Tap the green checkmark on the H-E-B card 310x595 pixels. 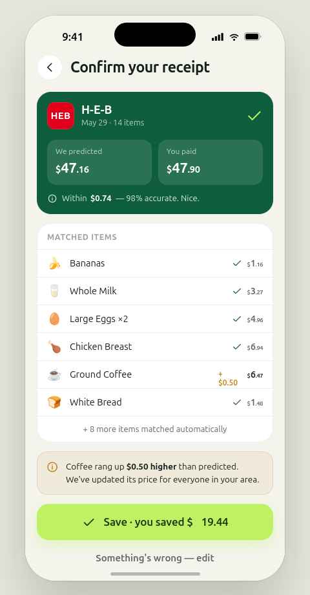click(254, 116)
